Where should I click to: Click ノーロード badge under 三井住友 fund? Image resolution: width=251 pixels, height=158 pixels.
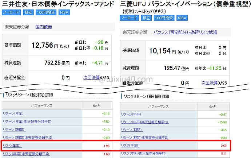[x=11, y=12]
